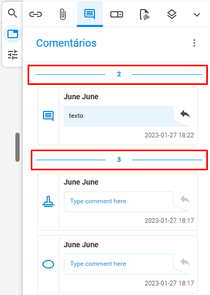Screen dimensions: 210x295
Task: Open the settings sliders icon
Action: pos(13,55)
